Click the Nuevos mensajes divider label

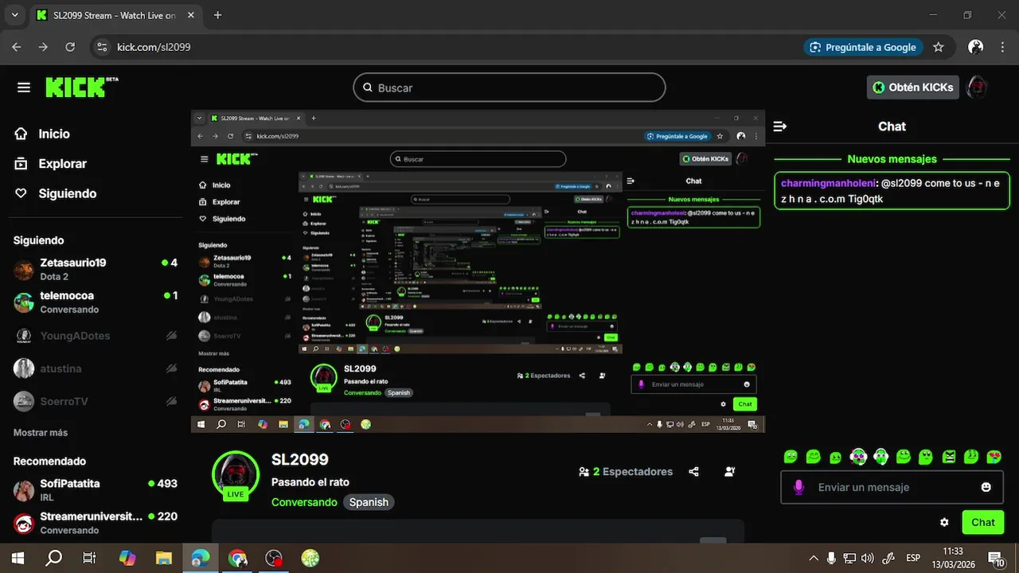click(892, 159)
